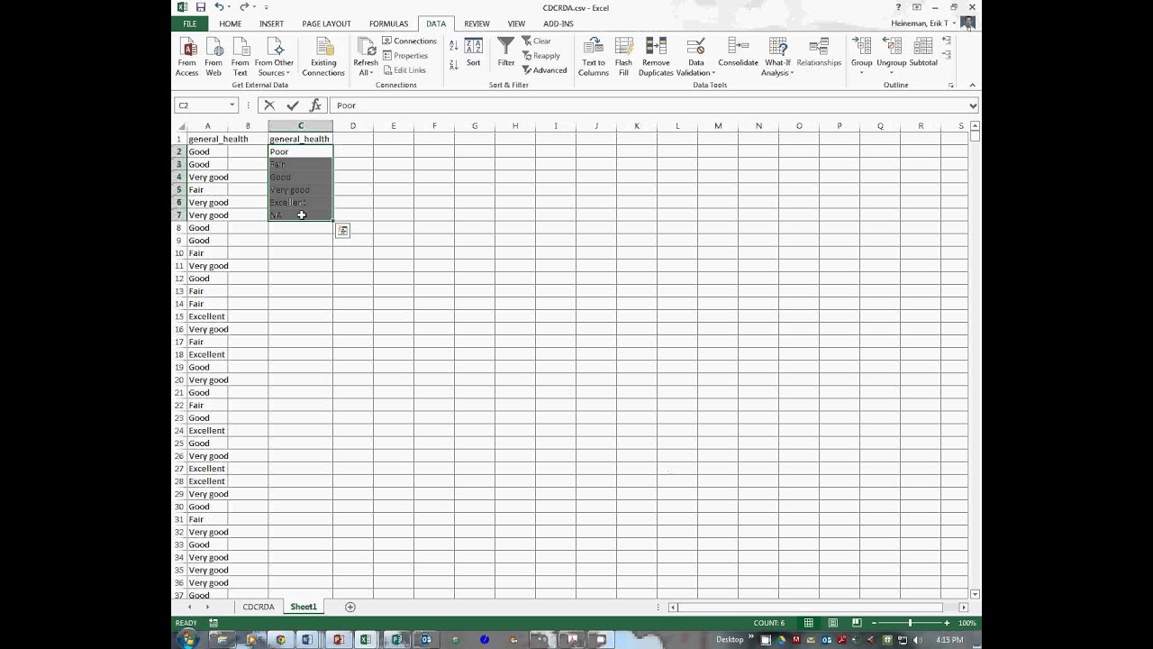Click taskbar clock 4:15 PM
The image size is (1153, 649).
(x=949, y=640)
